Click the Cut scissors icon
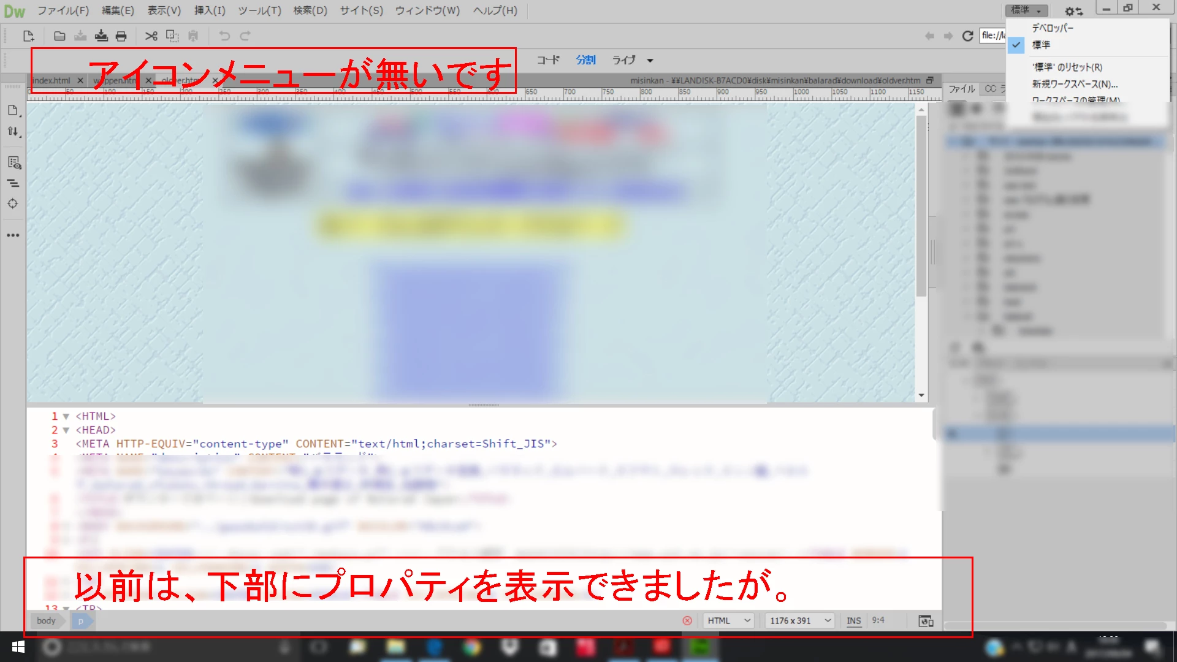The width and height of the screenshot is (1177, 662). point(151,36)
